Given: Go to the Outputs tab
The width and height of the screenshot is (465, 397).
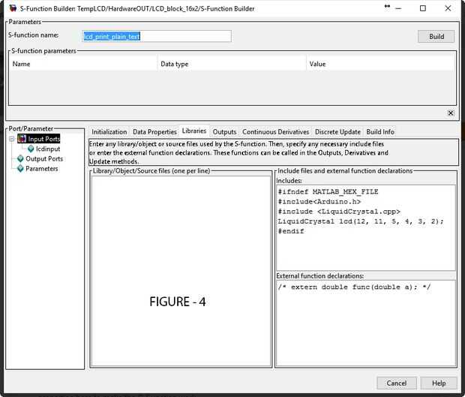Looking at the screenshot, I should coord(224,132).
